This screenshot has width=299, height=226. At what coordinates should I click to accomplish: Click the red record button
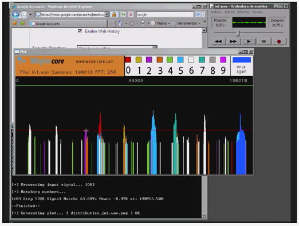279,41
